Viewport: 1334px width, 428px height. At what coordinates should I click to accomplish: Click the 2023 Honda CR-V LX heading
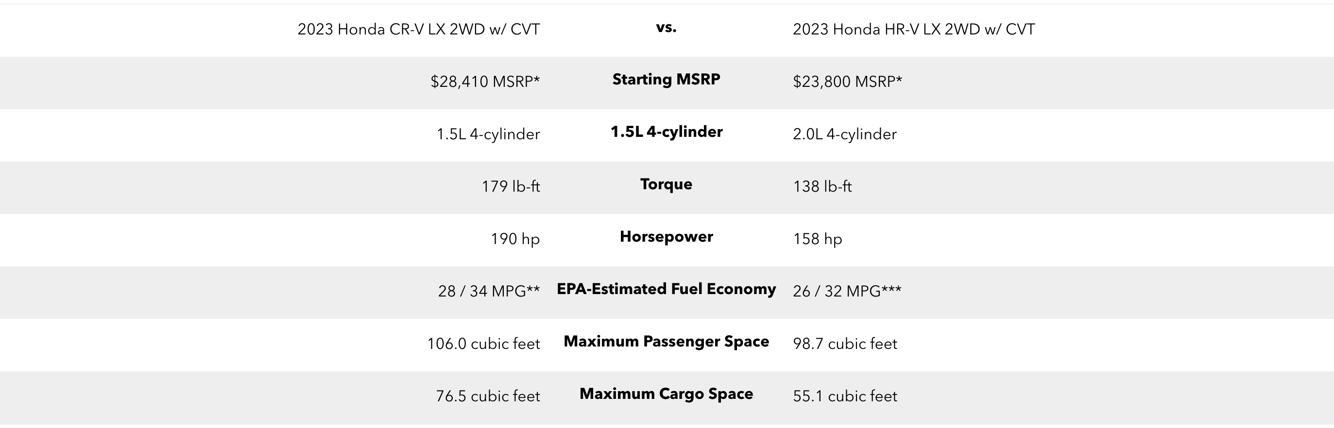pyautogui.click(x=418, y=30)
